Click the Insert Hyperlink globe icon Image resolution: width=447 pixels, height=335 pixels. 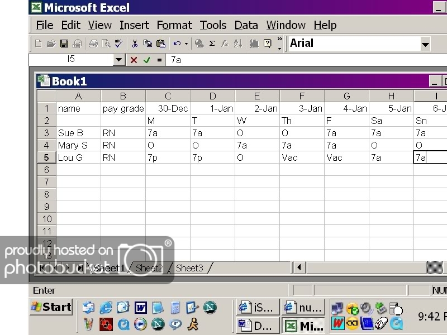[199, 44]
